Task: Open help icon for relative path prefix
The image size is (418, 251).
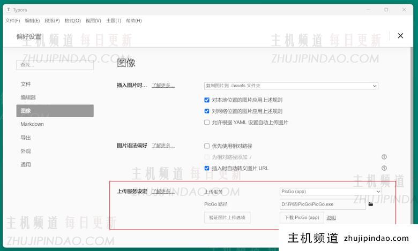Action: tap(384, 157)
